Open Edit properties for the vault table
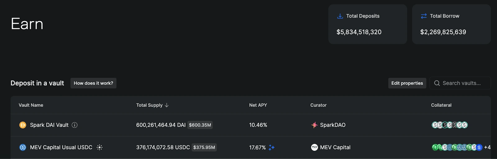 click(407, 83)
